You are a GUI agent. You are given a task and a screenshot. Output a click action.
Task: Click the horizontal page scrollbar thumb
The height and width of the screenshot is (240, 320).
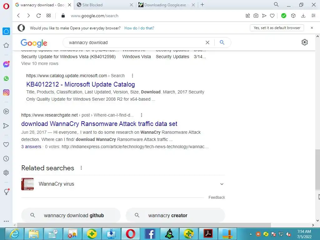(144, 225)
